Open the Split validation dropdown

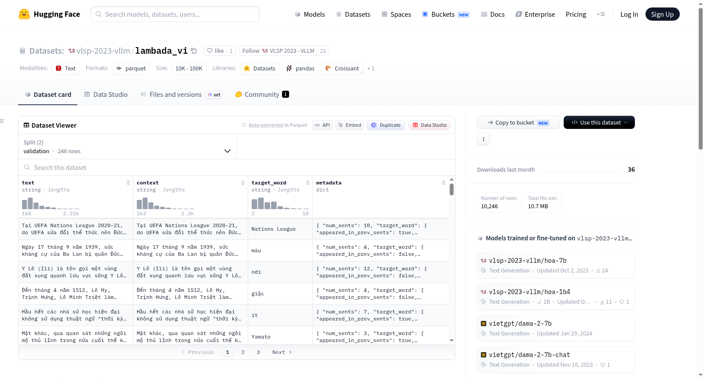[127, 147]
